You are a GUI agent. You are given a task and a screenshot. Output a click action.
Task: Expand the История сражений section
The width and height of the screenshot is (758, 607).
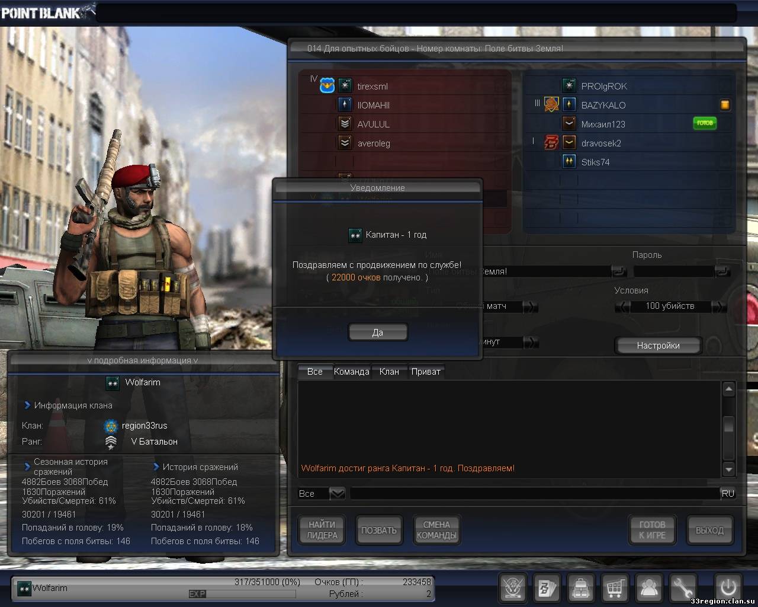click(156, 467)
